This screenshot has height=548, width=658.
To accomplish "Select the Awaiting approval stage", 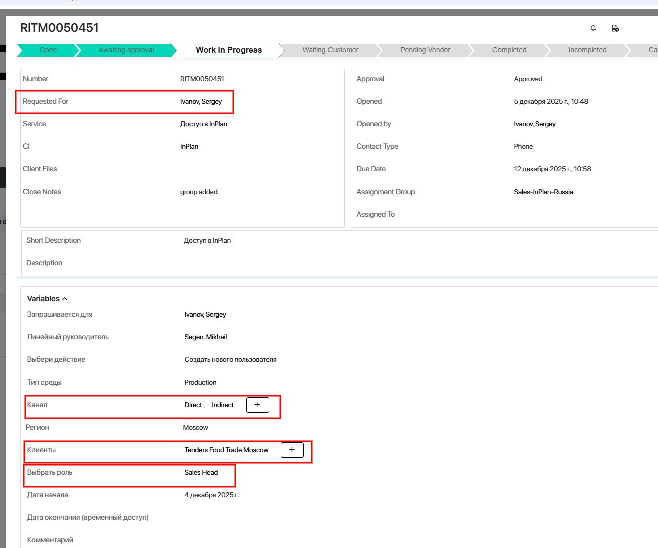I will [x=126, y=50].
